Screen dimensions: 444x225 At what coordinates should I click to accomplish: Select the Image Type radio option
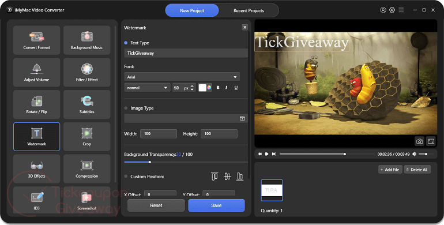[x=126, y=108]
